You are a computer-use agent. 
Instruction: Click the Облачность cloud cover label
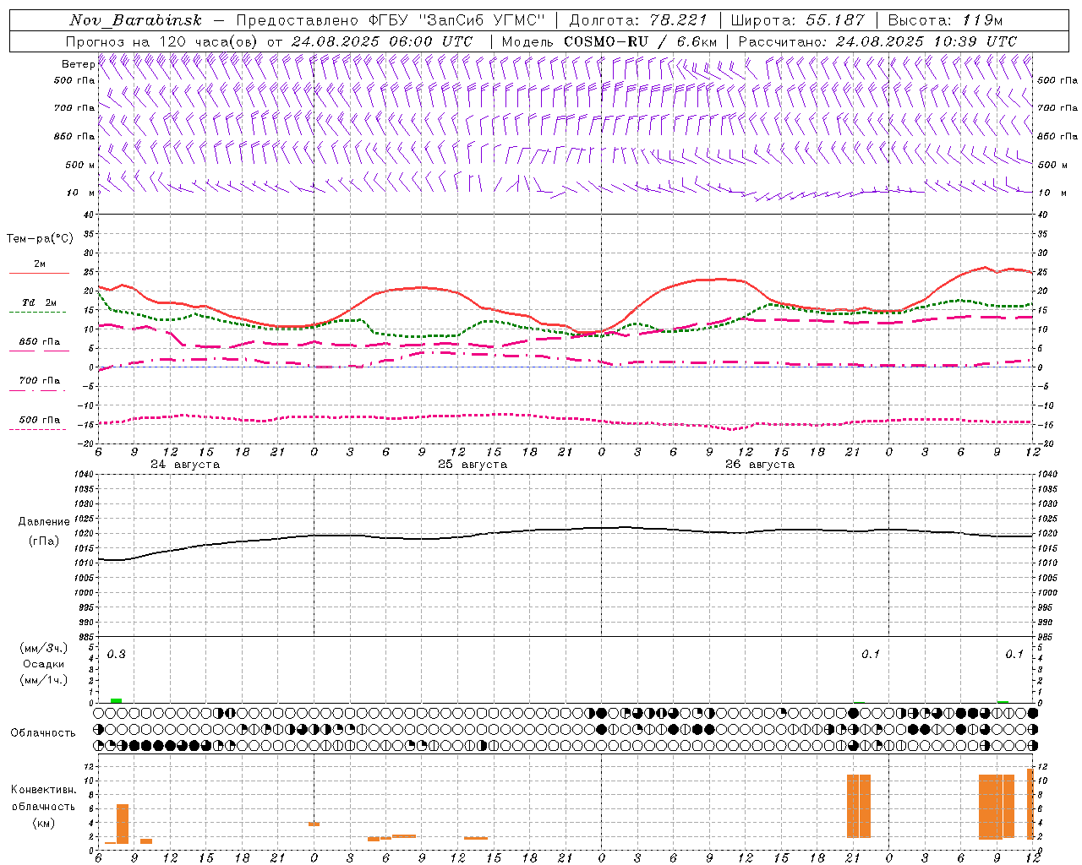pyautogui.click(x=43, y=732)
